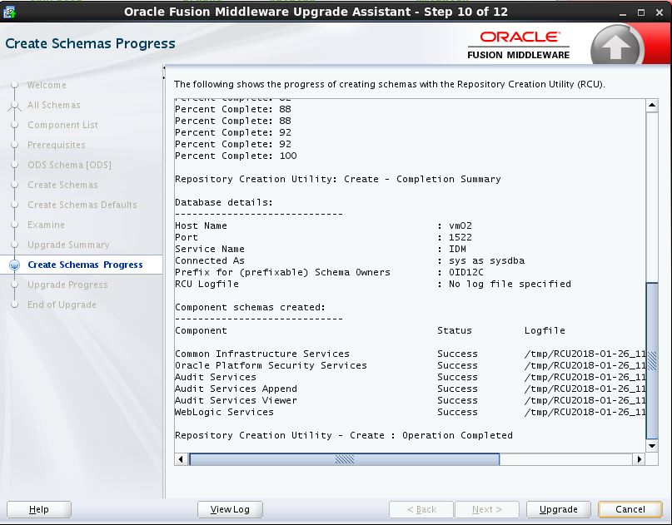The height and width of the screenshot is (525, 672).
Task: Click the horizontal scrollbar thumb in log
Action: point(345,459)
